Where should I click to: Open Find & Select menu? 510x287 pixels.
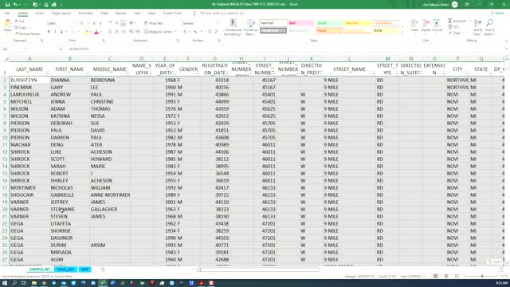pos(489,27)
